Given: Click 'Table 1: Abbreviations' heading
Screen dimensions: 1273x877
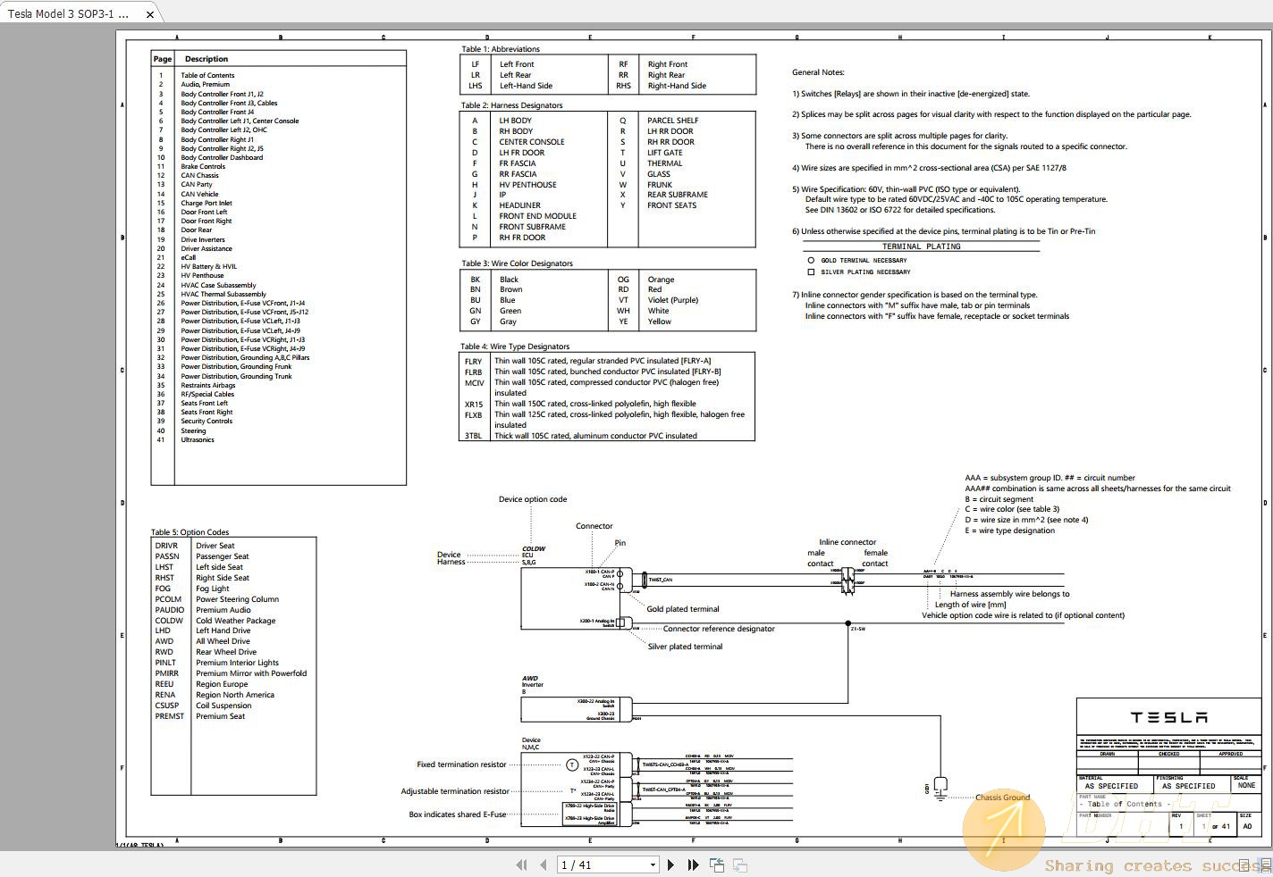Looking at the screenshot, I should pos(501,49).
